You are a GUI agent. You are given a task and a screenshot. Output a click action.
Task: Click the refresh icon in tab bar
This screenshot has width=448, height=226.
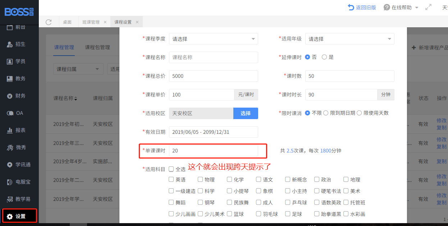(49, 22)
